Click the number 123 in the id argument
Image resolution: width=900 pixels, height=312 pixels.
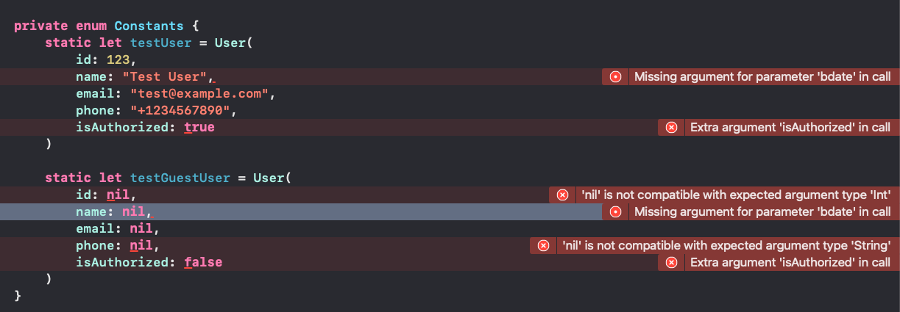[x=118, y=60]
